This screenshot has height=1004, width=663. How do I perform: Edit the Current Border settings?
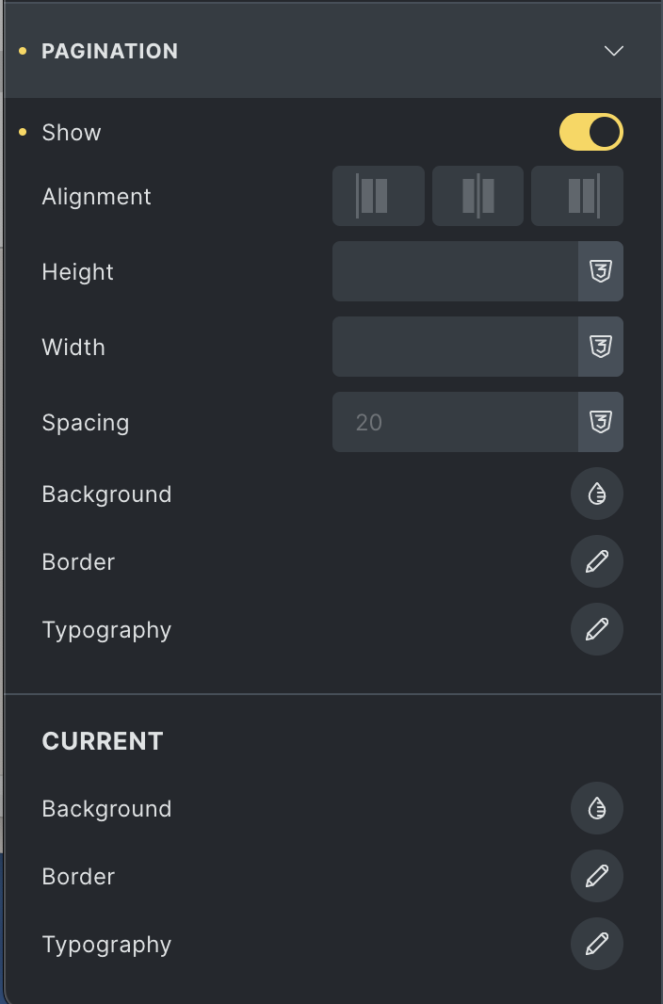coord(597,876)
